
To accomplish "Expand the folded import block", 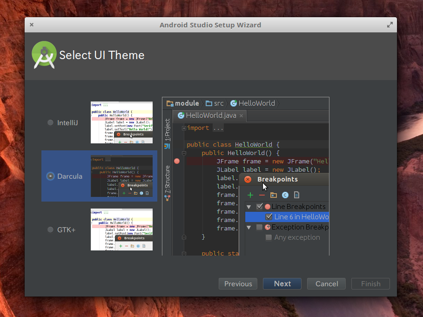I will point(184,128).
